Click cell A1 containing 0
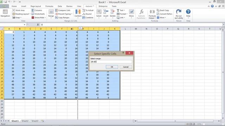 click(x=9, y=32)
